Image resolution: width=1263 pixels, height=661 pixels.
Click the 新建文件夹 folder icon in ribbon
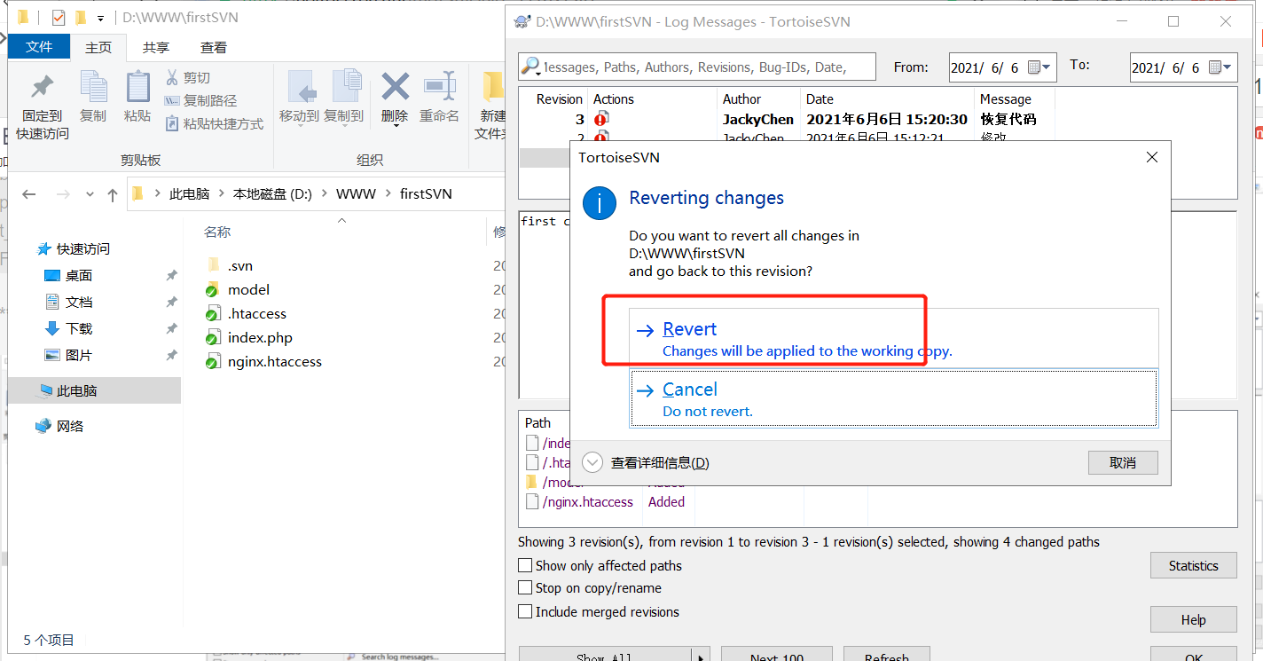click(492, 87)
